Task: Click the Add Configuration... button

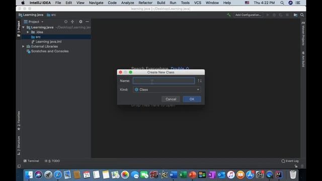Action: pyautogui.click(x=248, y=15)
